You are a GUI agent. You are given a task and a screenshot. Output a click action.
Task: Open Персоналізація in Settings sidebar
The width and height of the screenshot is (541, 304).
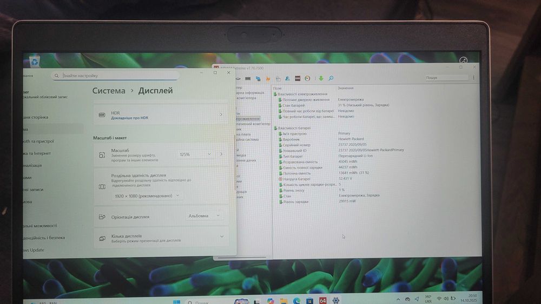32,165
